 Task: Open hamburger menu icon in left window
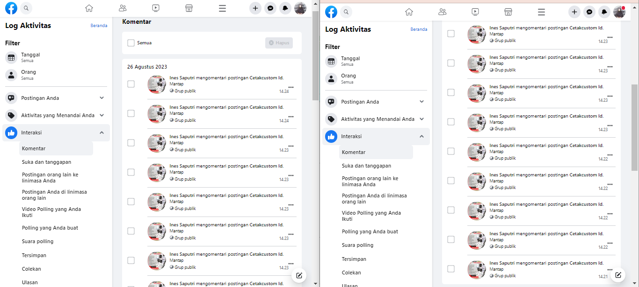(x=222, y=8)
